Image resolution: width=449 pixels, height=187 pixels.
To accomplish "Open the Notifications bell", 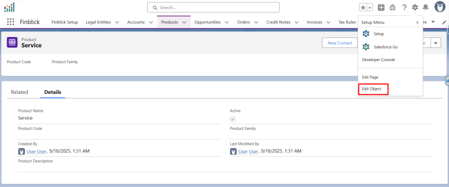I will point(425,7).
